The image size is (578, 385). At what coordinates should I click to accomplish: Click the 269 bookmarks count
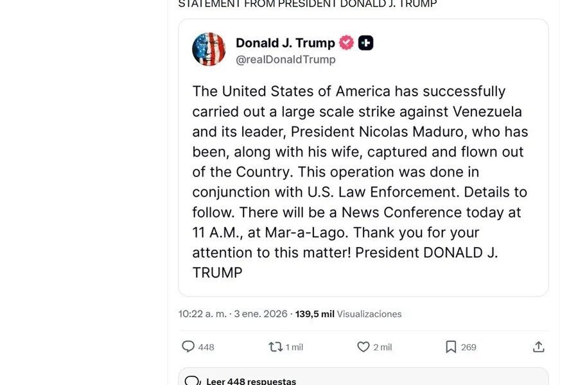pos(469,347)
